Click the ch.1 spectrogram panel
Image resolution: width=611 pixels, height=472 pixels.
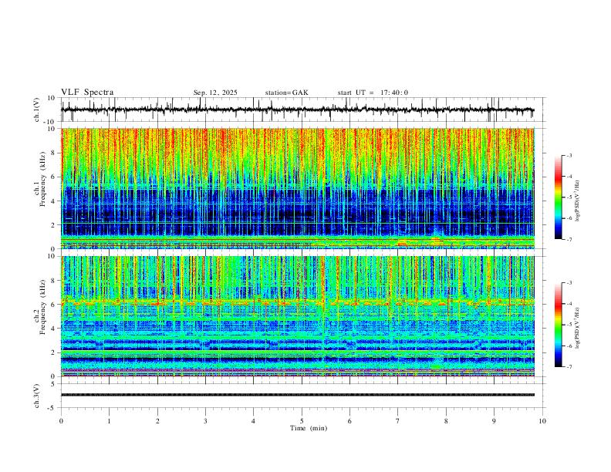[298, 188]
